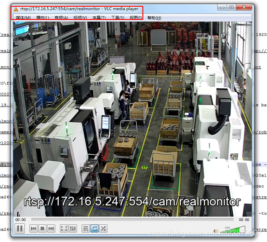Click the playback seek bar
267x242 pixels.
[x=133, y=219]
